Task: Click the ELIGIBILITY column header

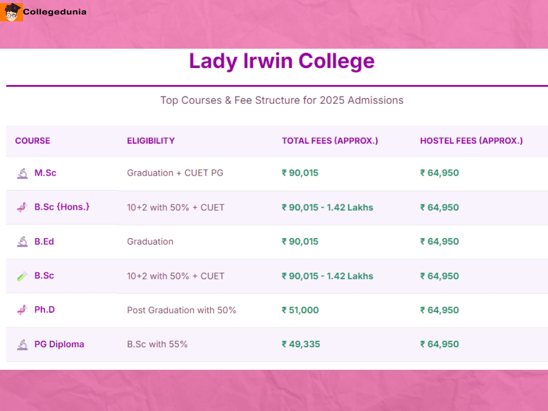Action: [150, 141]
